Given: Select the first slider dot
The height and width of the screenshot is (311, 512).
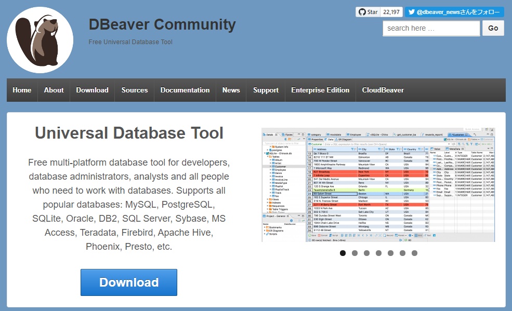Looking at the screenshot, I should point(343,253).
